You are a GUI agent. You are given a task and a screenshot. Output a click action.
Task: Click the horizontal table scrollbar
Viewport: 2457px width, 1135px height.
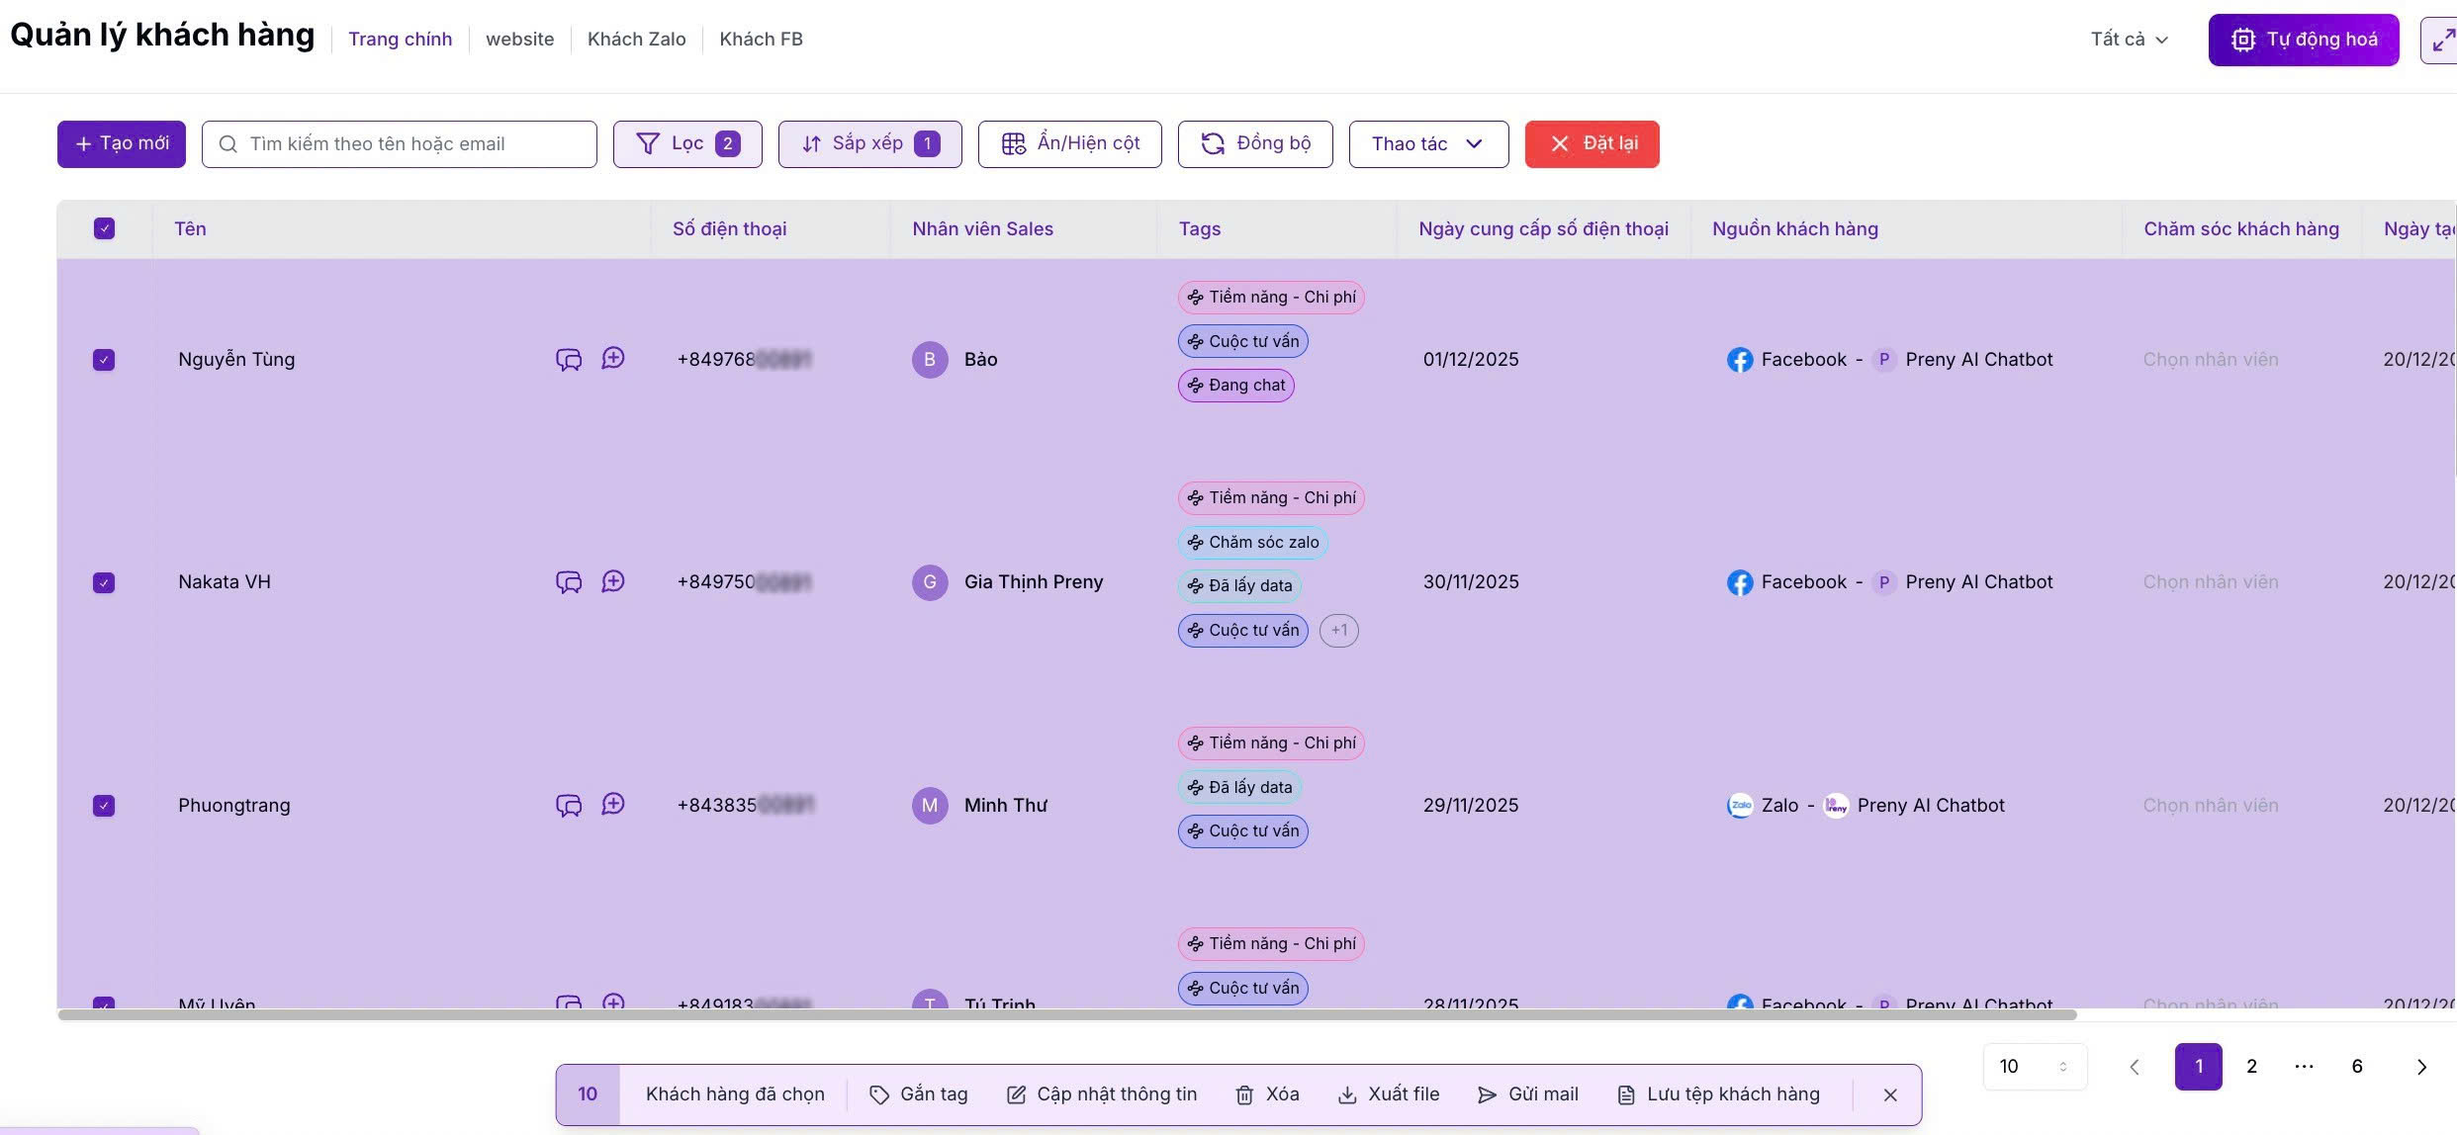[x=1067, y=1014]
